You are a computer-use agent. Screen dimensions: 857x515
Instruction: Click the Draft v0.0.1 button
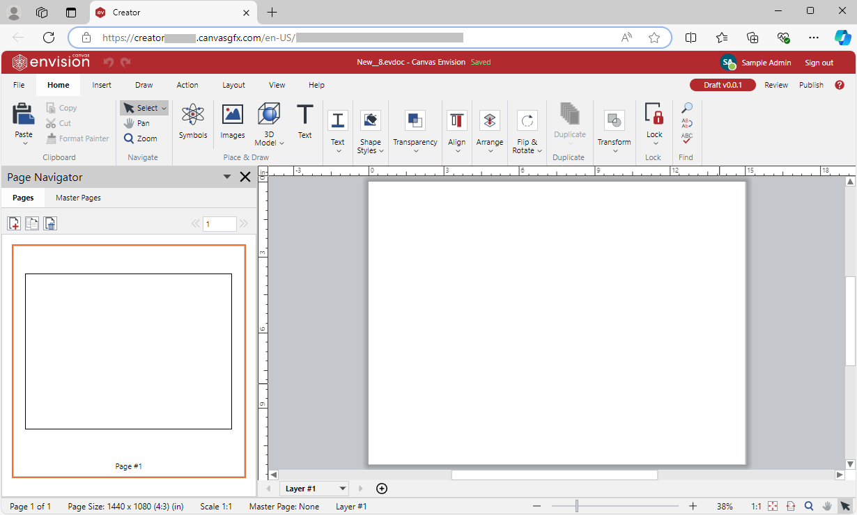[723, 85]
